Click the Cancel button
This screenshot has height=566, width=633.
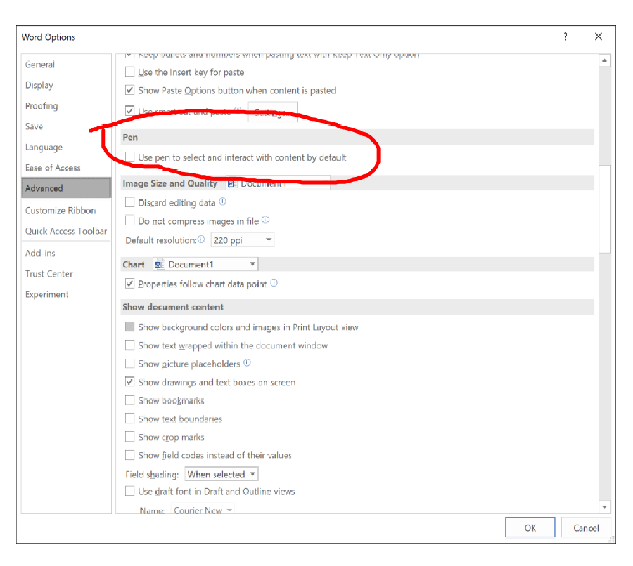coord(586,527)
